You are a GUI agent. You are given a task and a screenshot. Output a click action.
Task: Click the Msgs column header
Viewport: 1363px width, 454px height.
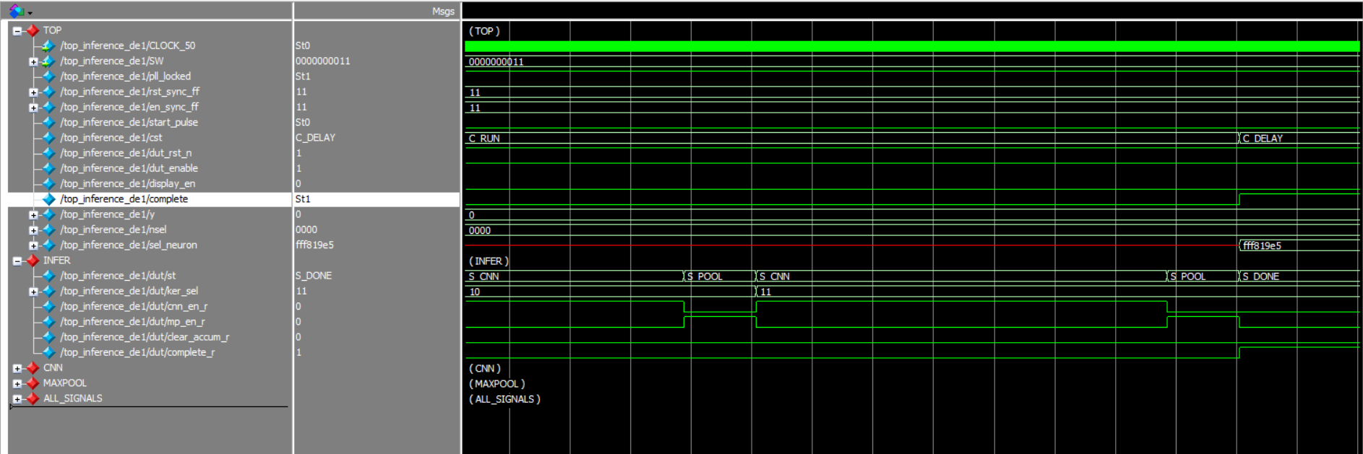coord(443,12)
